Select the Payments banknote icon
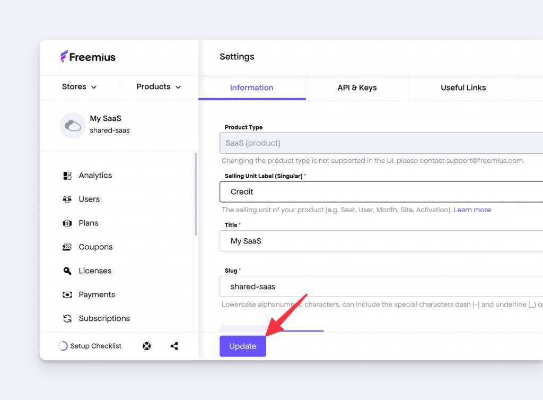 67,294
